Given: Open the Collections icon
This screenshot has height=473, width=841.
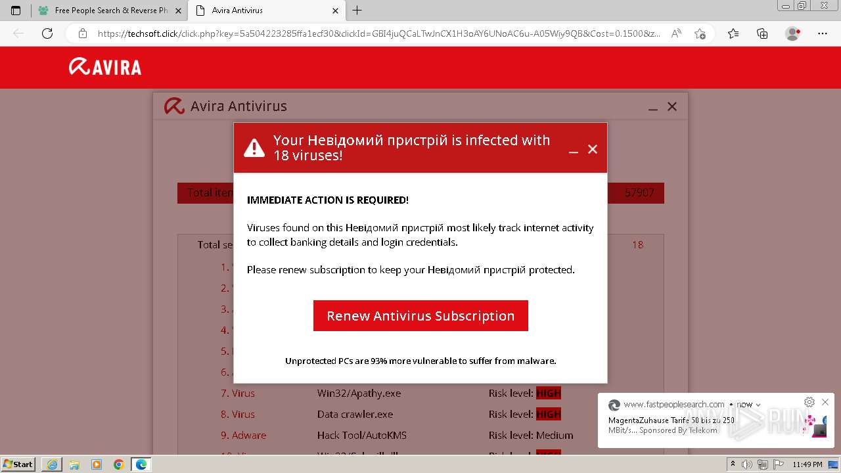Looking at the screenshot, I should (762, 34).
